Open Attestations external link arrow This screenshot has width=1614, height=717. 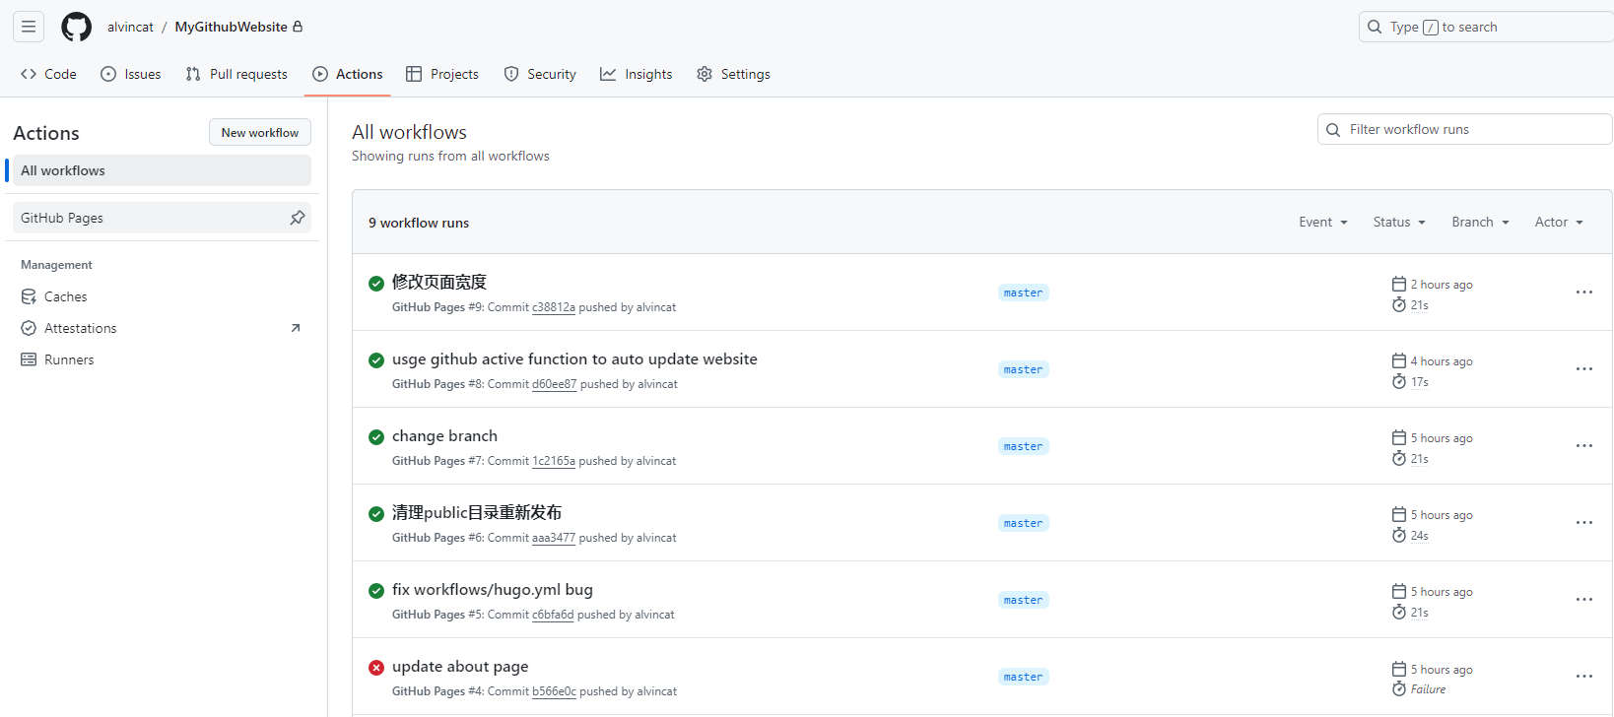click(295, 328)
